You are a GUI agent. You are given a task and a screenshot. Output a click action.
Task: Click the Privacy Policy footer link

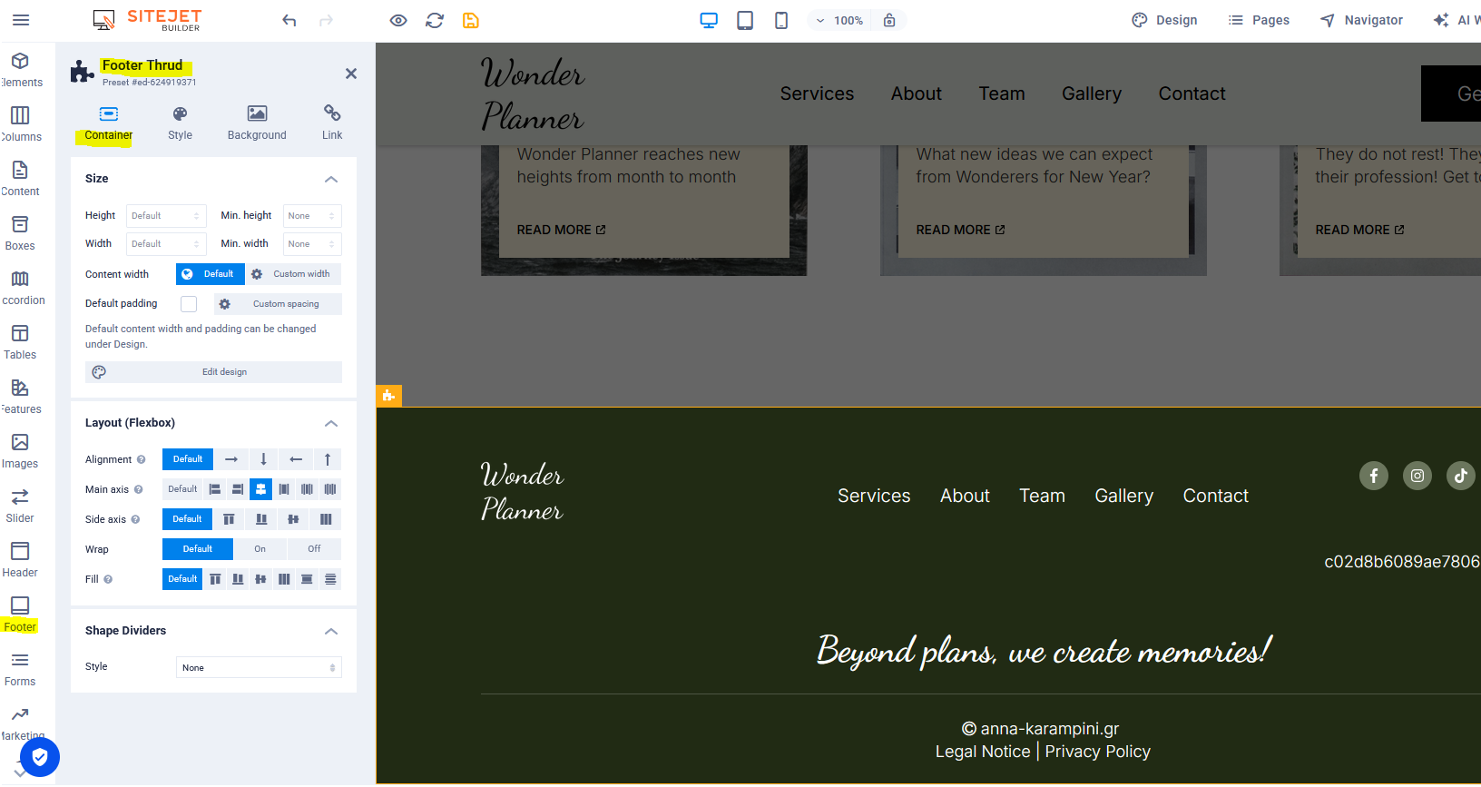tap(1097, 752)
